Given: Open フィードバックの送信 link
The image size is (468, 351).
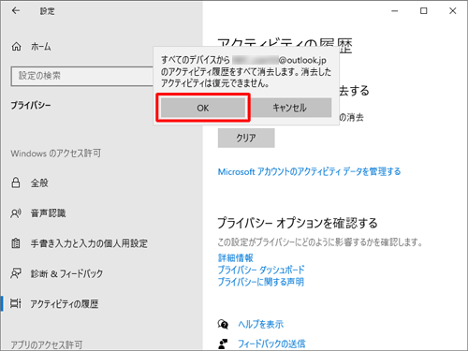Looking at the screenshot, I should coord(271,344).
